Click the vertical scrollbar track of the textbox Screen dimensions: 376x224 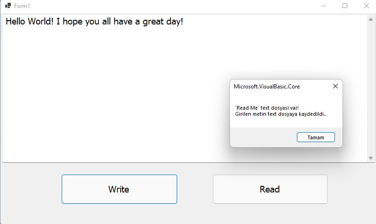(371, 88)
